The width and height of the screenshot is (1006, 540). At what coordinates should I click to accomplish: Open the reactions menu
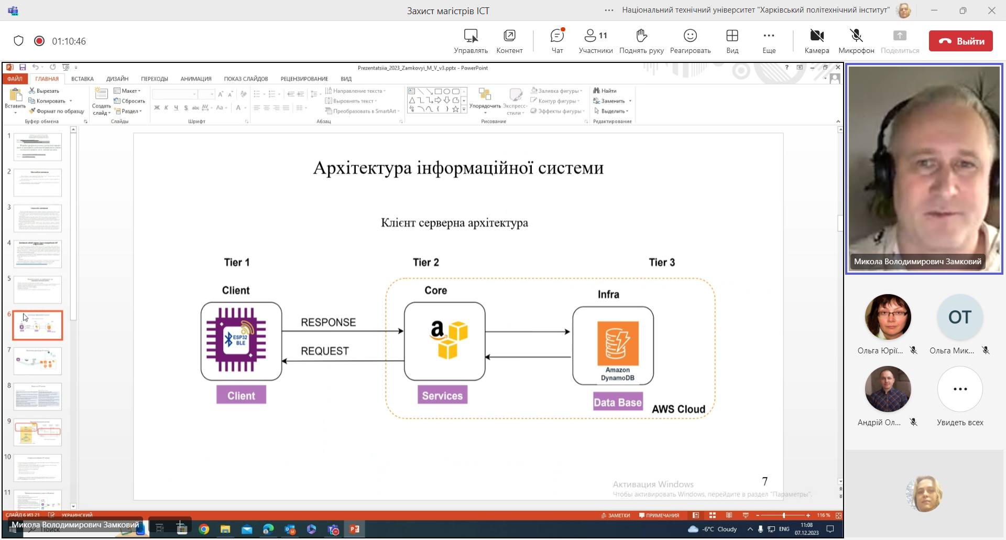click(x=690, y=41)
